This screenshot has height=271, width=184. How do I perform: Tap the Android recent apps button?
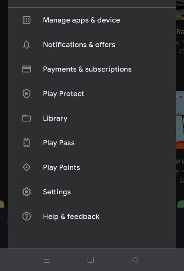(x=47, y=260)
